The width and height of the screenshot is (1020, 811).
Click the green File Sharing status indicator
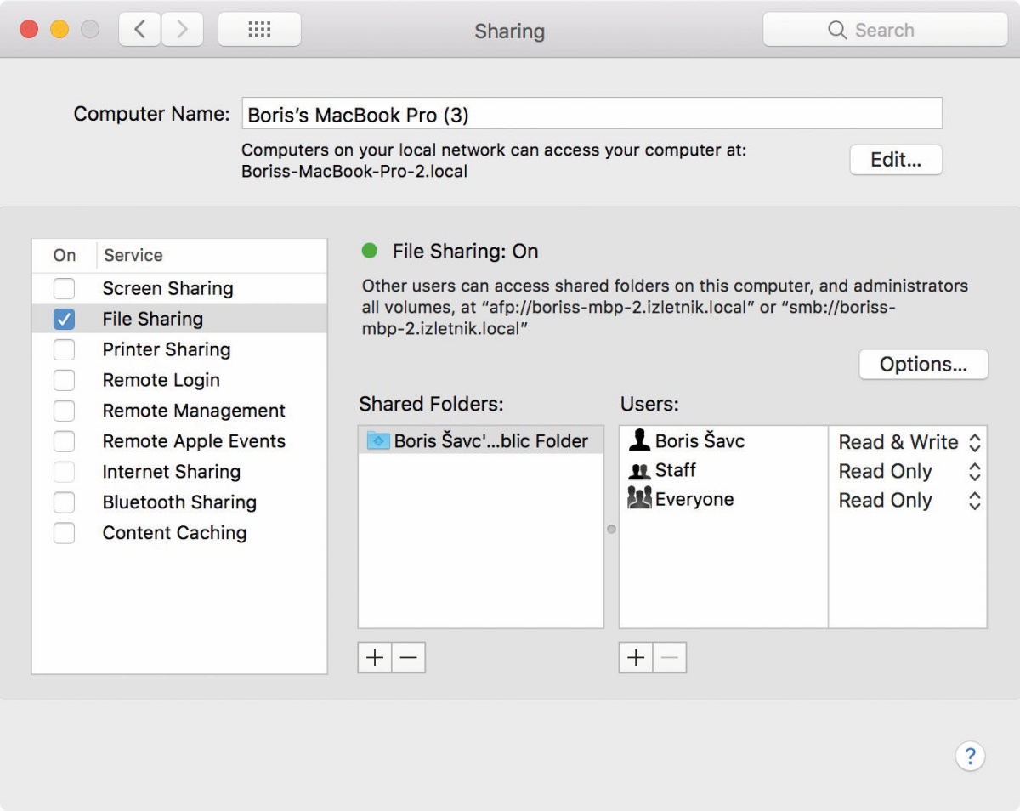tap(369, 251)
